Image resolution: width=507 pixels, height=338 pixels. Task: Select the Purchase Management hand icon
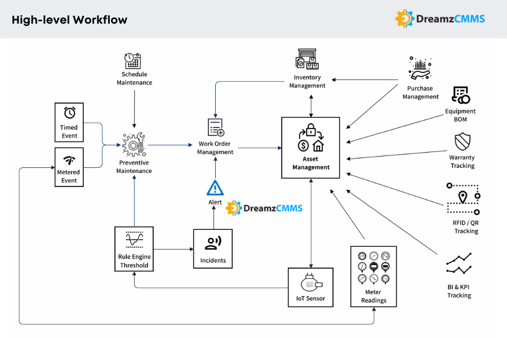click(420, 70)
